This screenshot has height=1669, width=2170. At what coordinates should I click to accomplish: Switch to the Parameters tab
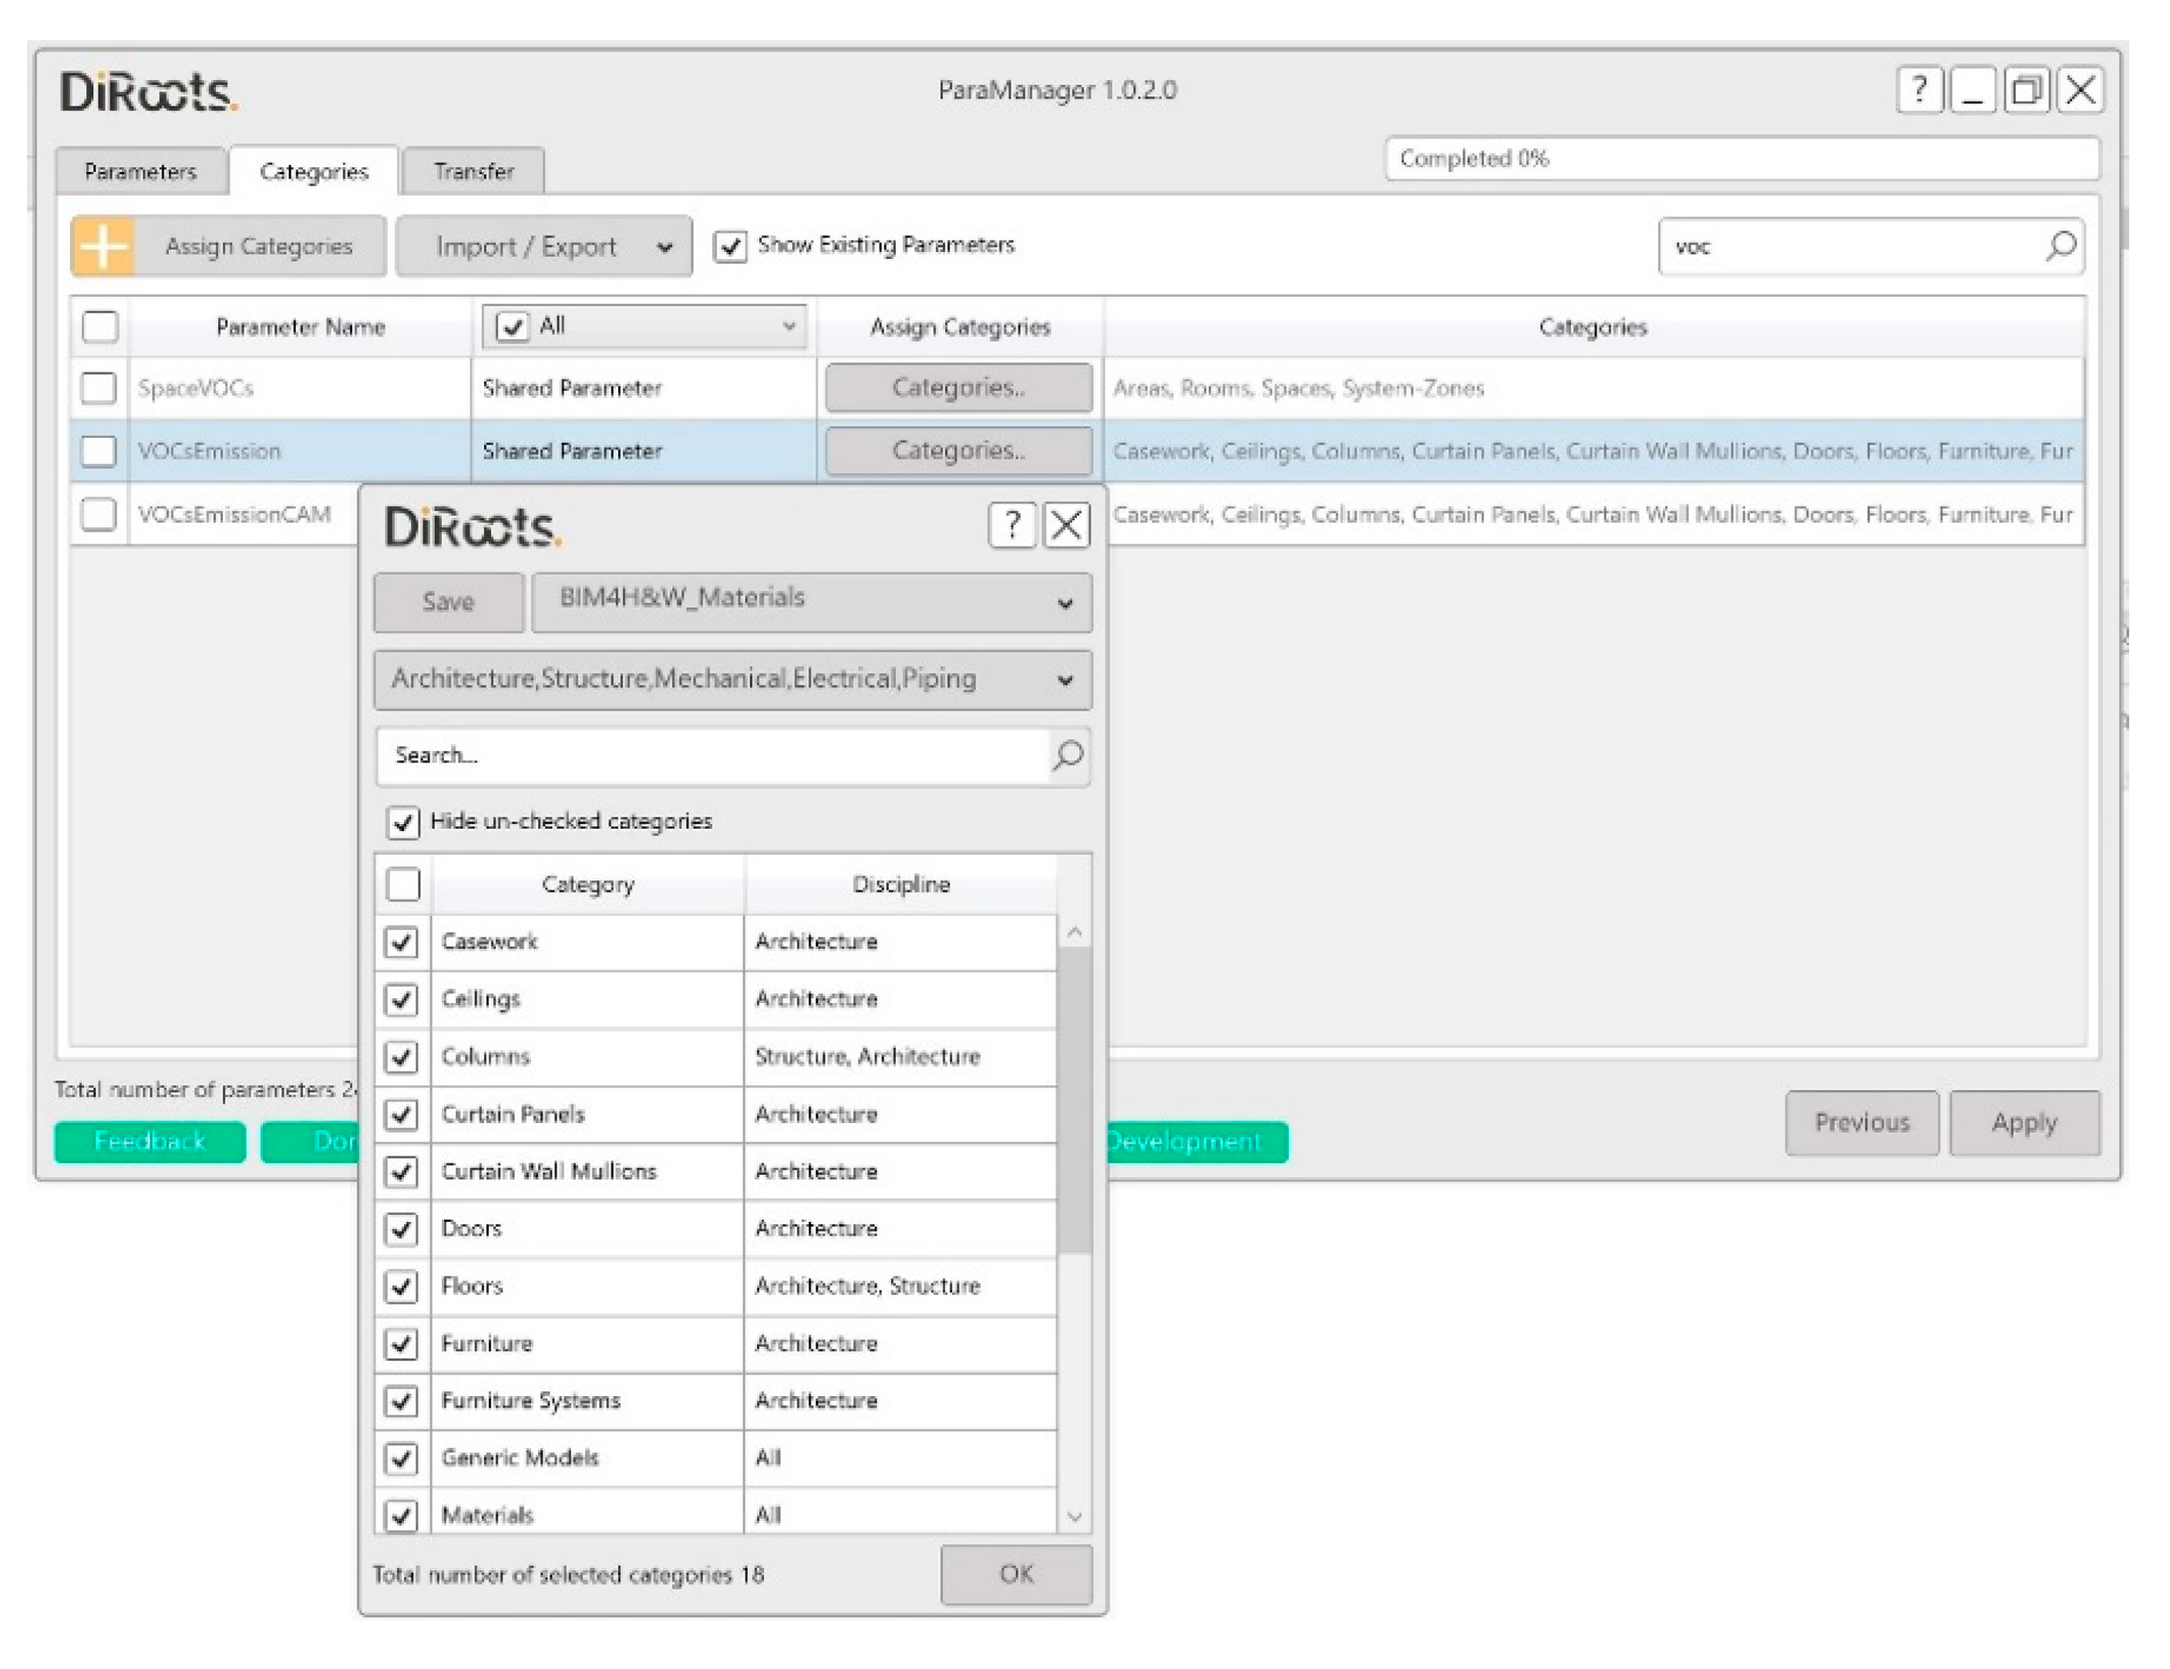[141, 171]
